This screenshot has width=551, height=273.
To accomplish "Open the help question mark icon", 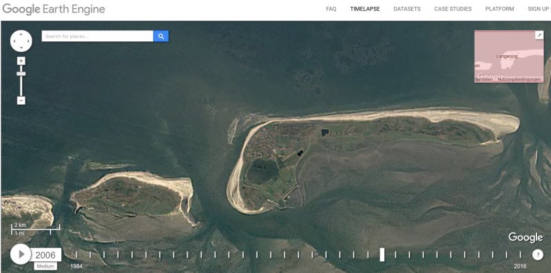I will tap(538, 254).
